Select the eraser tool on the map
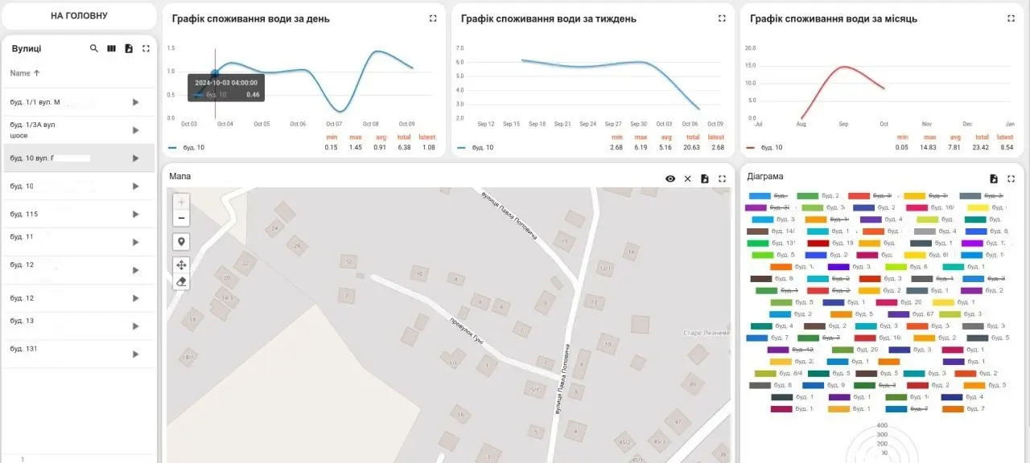Image resolution: width=1030 pixels, height=463 pixels. tap(181, 281)
